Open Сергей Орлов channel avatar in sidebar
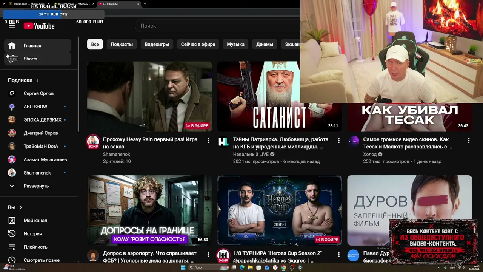This screenshot has height=272, width=483. click(12, 93)
